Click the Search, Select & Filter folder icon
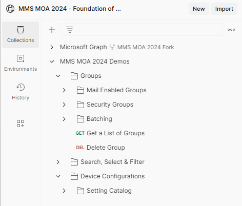This screenshot has height=206, width=242. tap(74, 162)
